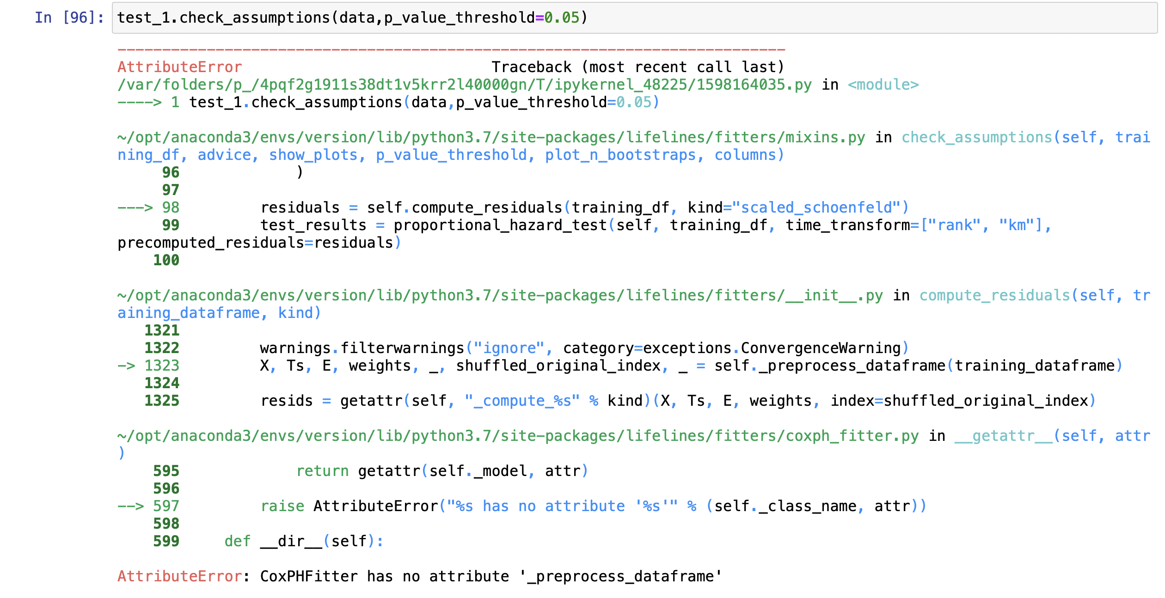This screenshot has height=598, width=1165.
Task: Click the In [96] cell prompt
Action: 69,18
